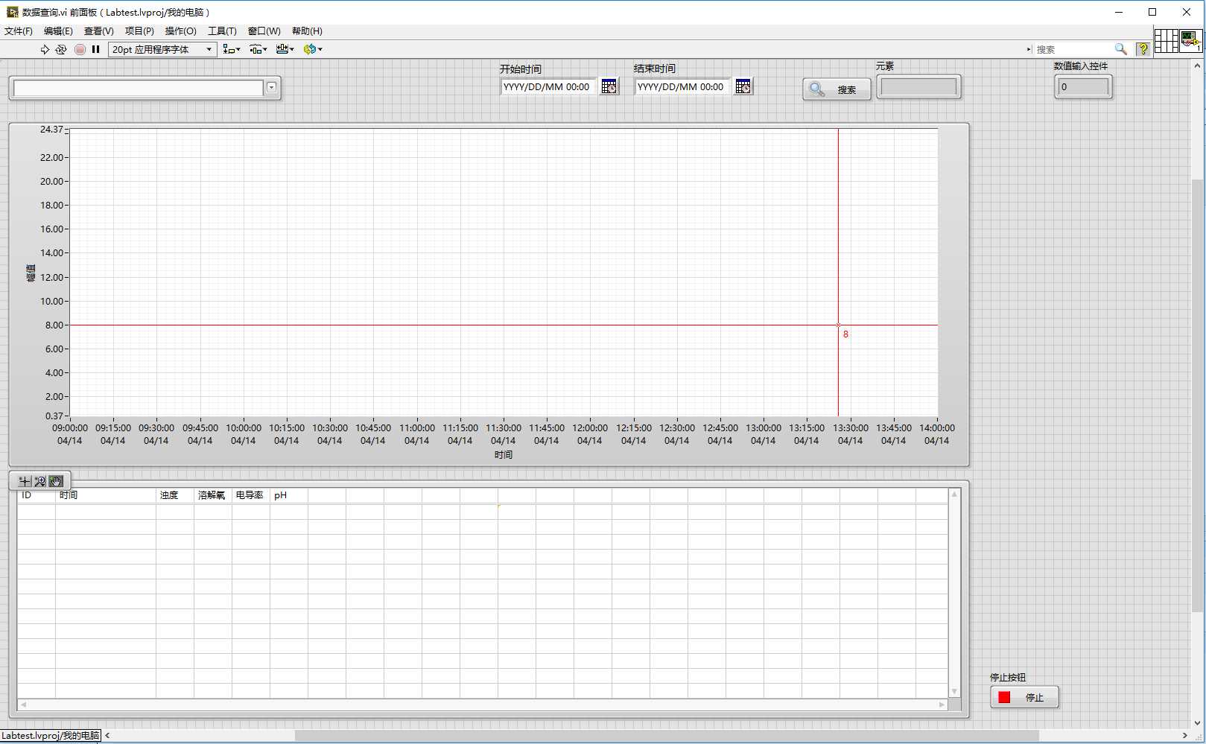Screen dimensions: 1206x744
Task: Select the graph cursor movement tool
Action: (24, 481)
